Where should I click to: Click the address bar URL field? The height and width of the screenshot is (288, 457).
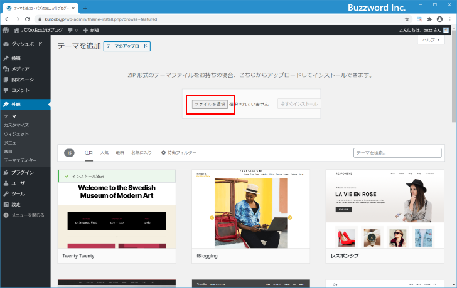pyautogui.click(x=222, y=19)
